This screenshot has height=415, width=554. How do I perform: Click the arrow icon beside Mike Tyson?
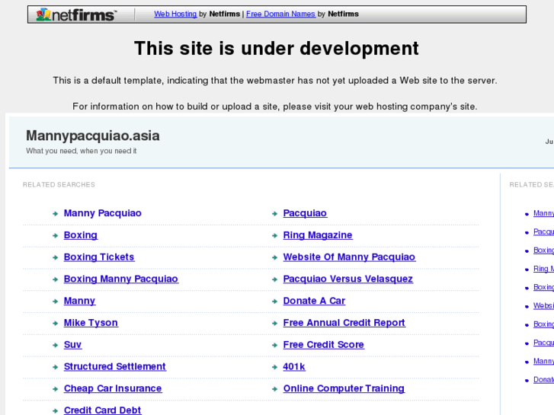pos(55,323)
